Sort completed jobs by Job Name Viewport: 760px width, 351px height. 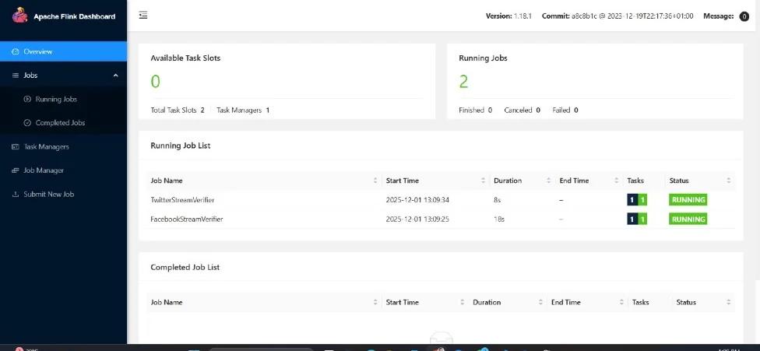click(x=375, y=302)
